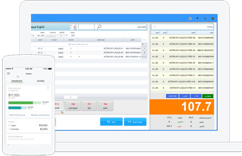Click the search icon in the blue header
242x156 pixels.
pyautogui.click(x=198, y=18)
